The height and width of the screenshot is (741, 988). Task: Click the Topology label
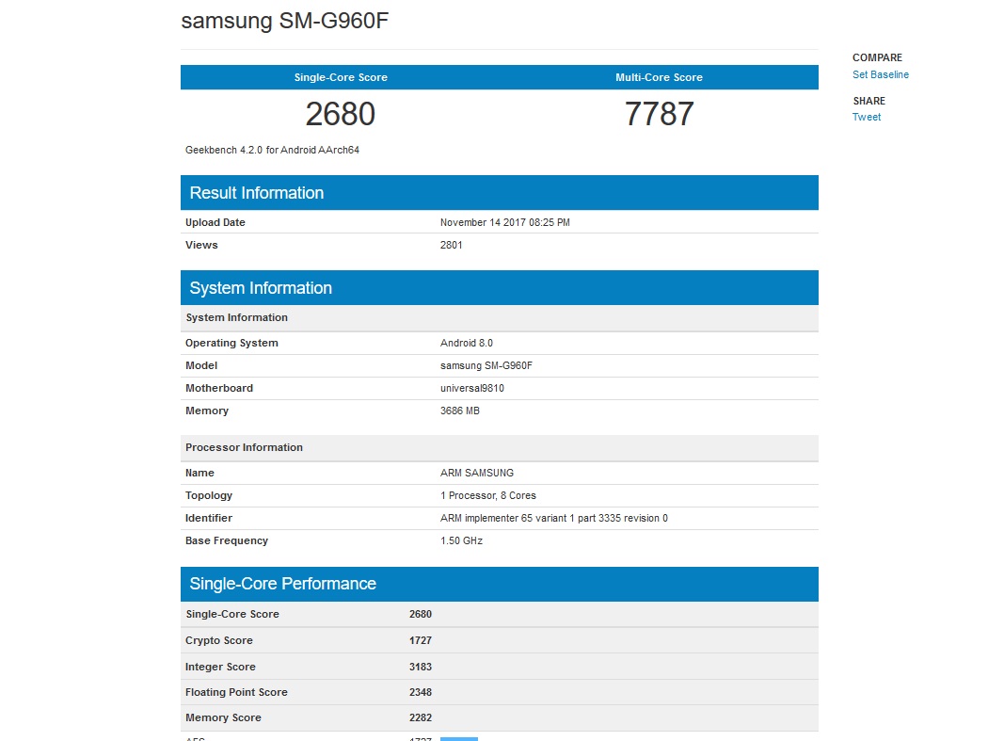(x=209, y=495)
